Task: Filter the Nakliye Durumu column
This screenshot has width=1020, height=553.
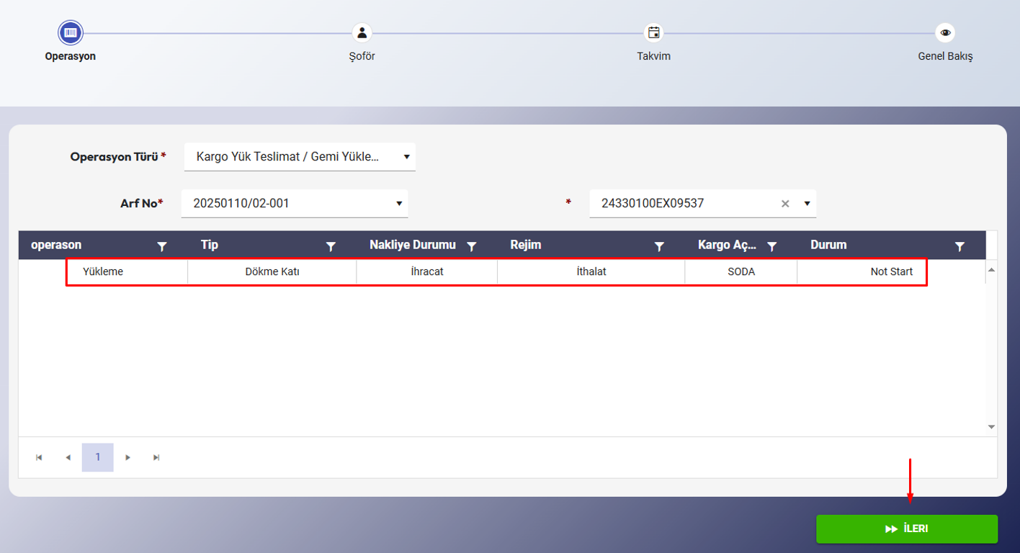Action: 472,246
